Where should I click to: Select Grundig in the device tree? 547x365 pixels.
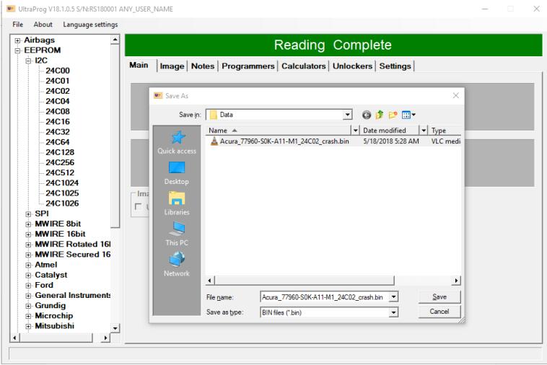(51, 306)
